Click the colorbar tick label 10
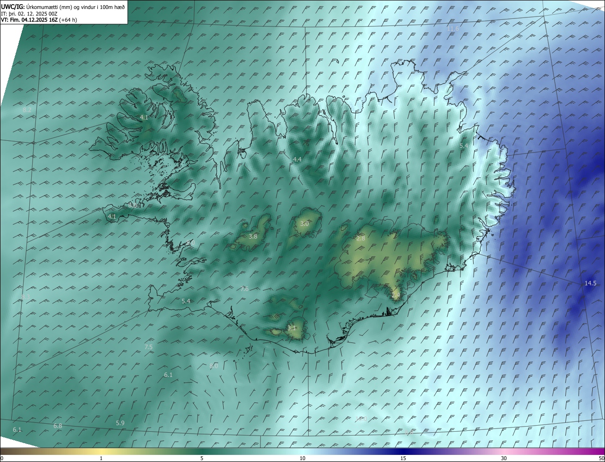The image size is (605, 462). click(x=302, y=458)
